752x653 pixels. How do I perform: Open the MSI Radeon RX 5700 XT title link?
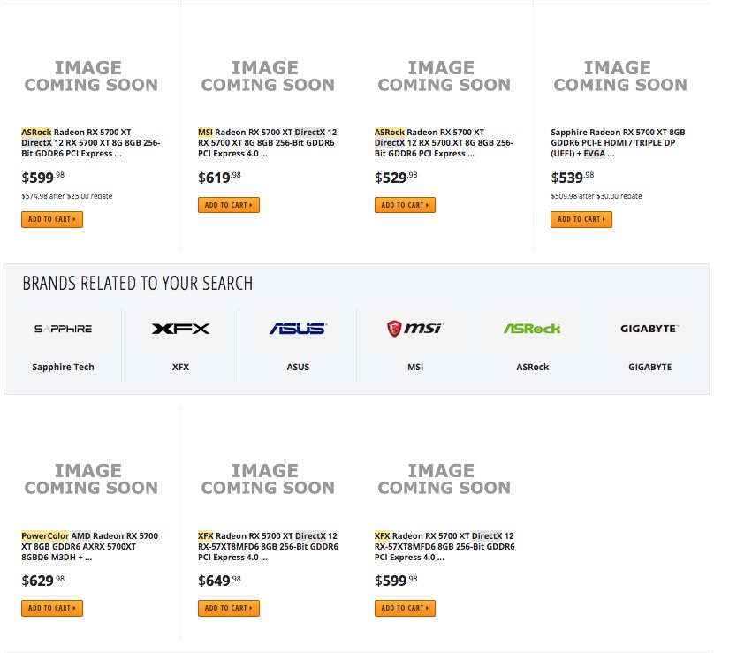pyautogui.click(x=268, y=142)
